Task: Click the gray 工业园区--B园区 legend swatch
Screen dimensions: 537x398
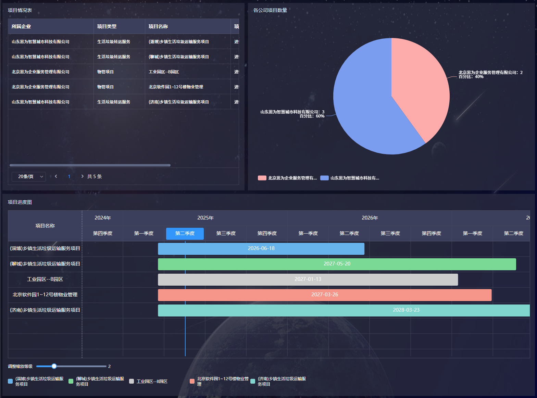Action: pos(132,381)
